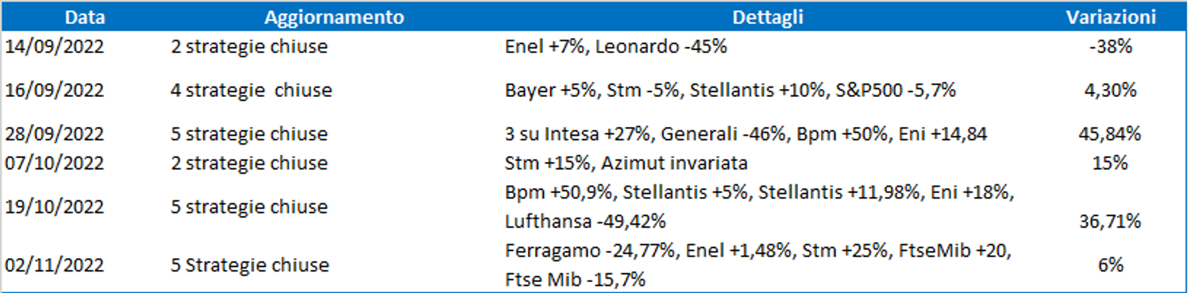Screen dimensions: 1191x293
Task: Select the '5 Strategie chiuse' cell for 02/11/2022
Action: pyautogui.click(x=250, y=264)
